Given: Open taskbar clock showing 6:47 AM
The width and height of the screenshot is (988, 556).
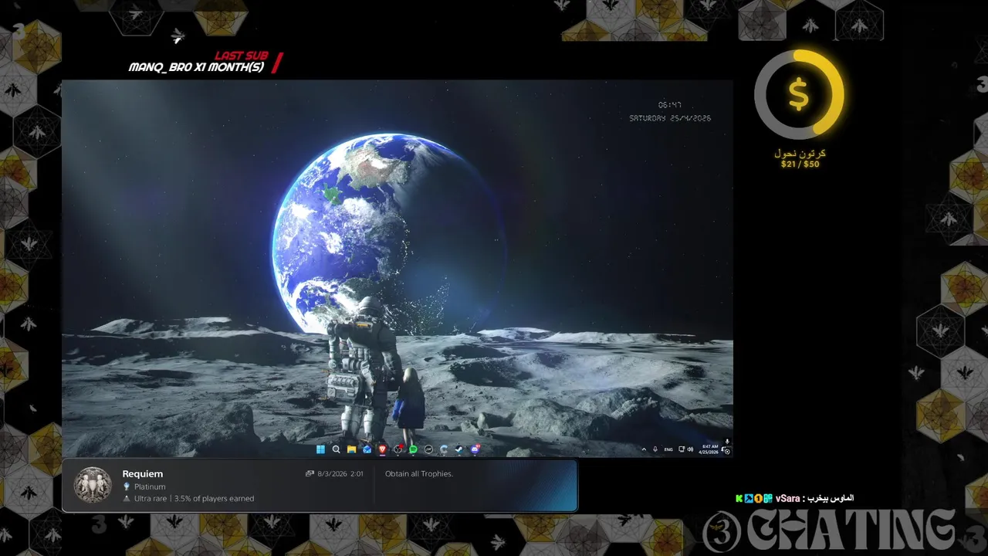Looking at the screenshot, I should [x=710, y=449].
